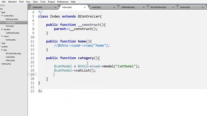The height and width of the screenshot is (116, 207).
Task: Close the first index.php tab
Action: pos(55,7)
